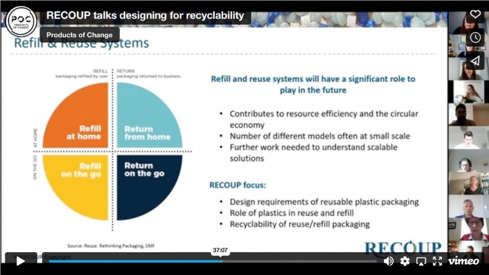Image resolution: width=489 pixels, height=275 pixels.
Task: Click 'Role of plastics in reuse and refill'
Action: tap(292, 213)
